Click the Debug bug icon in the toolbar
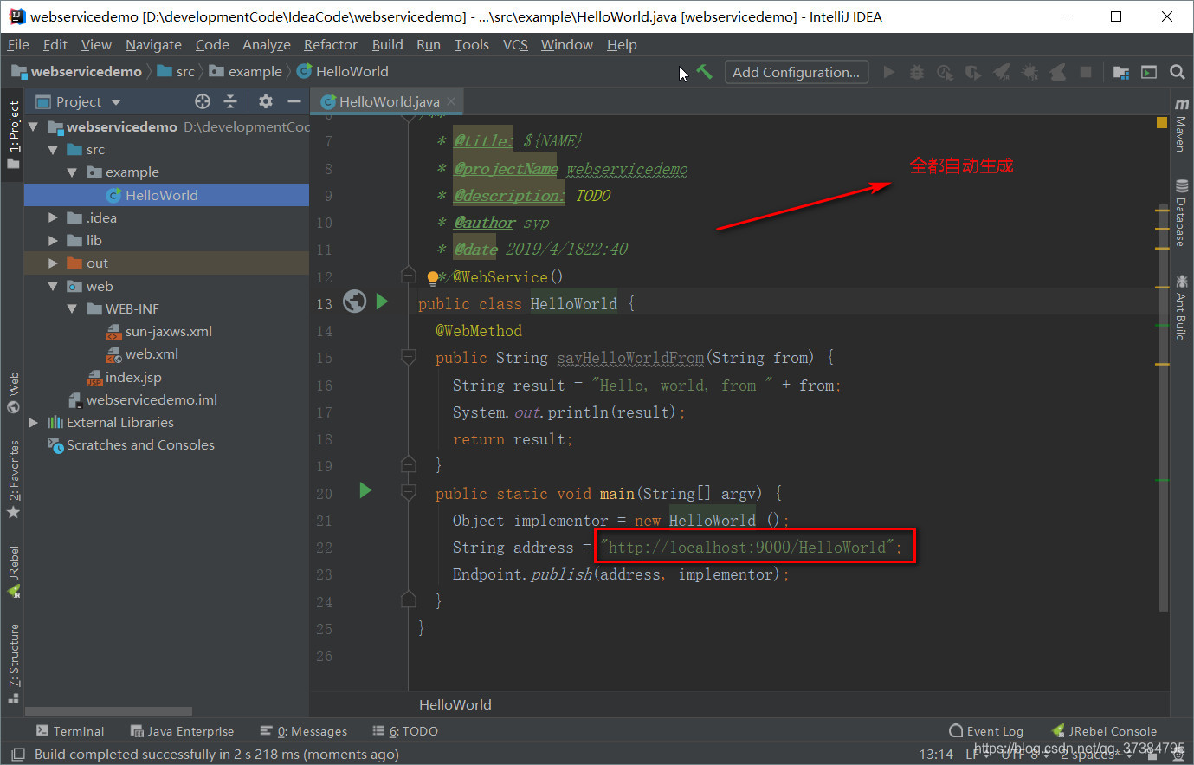This screenshot has height=765, width=1194. (x=917, y=72)
